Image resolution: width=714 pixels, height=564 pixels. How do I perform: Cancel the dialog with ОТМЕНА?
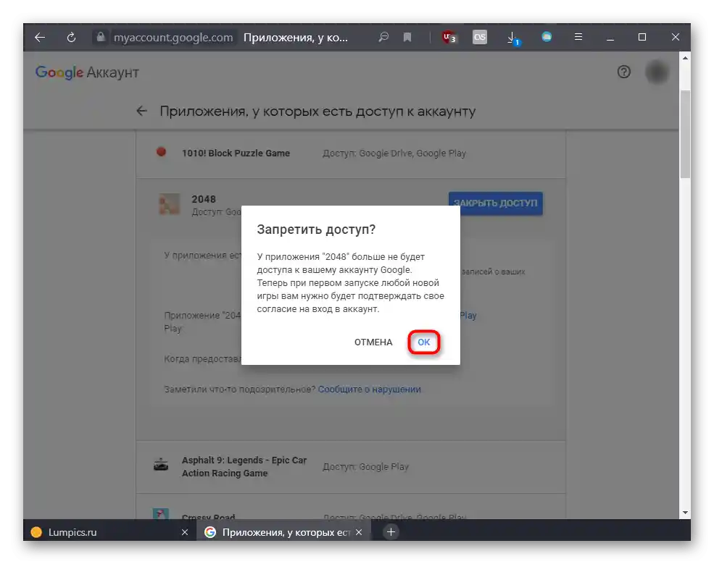click(373, 342)
